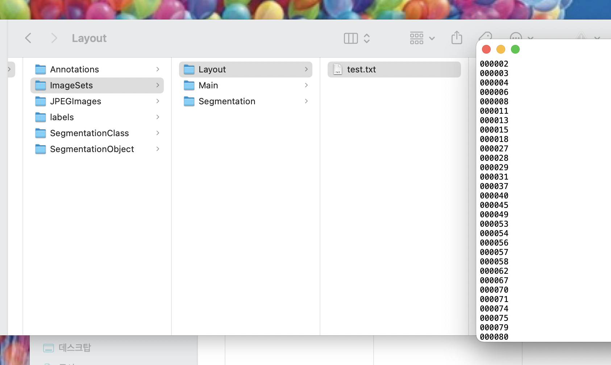
Task: Go forward with the Finder forward arrow
Action: pyautogui.click(x=54, y=38)
